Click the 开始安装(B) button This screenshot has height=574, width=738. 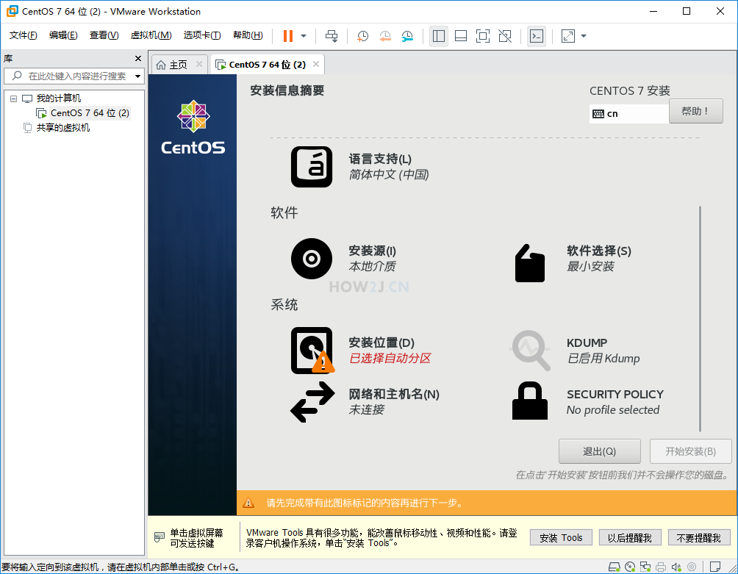pos(690,451)
